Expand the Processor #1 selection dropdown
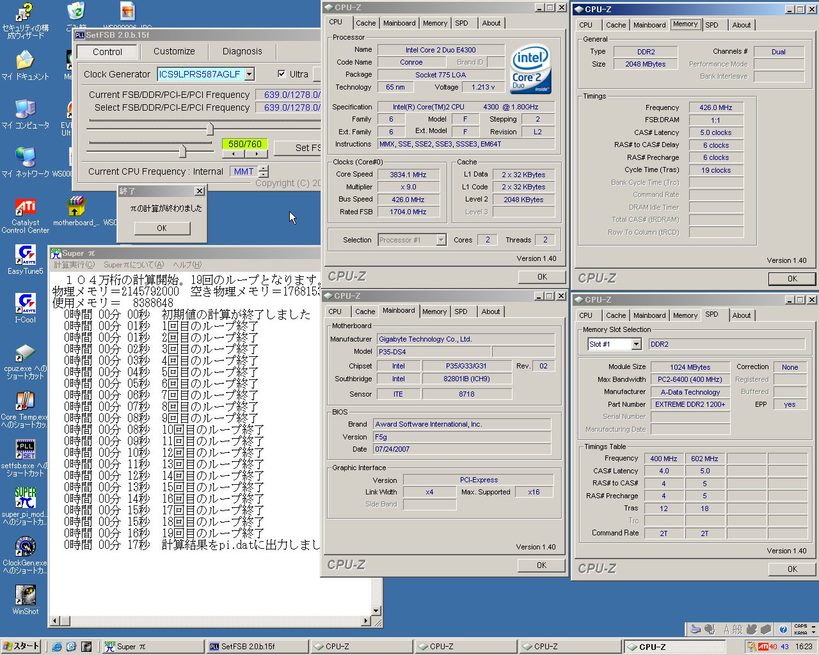The image size is (819, 655). [441, 240]
